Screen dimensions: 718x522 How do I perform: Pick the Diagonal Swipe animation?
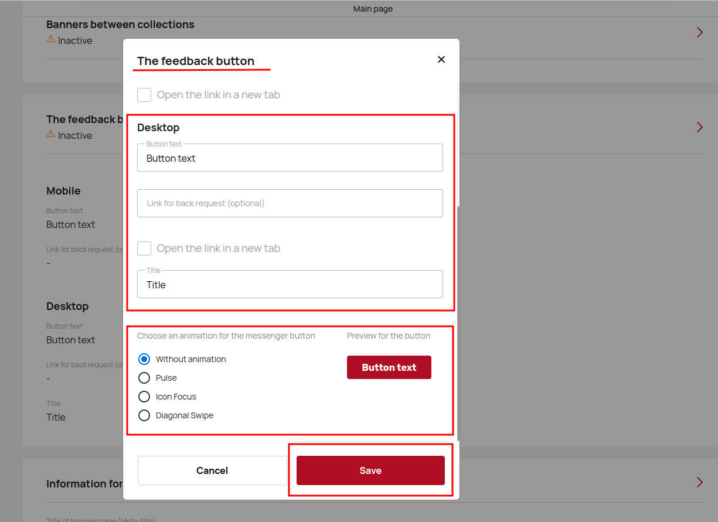(x=144, y=415)
